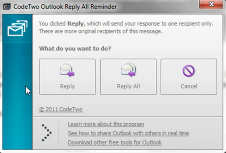Click the stacked envelopes icon in sidebar
Viewport: 226px width, 153px height.
(17, 28)
